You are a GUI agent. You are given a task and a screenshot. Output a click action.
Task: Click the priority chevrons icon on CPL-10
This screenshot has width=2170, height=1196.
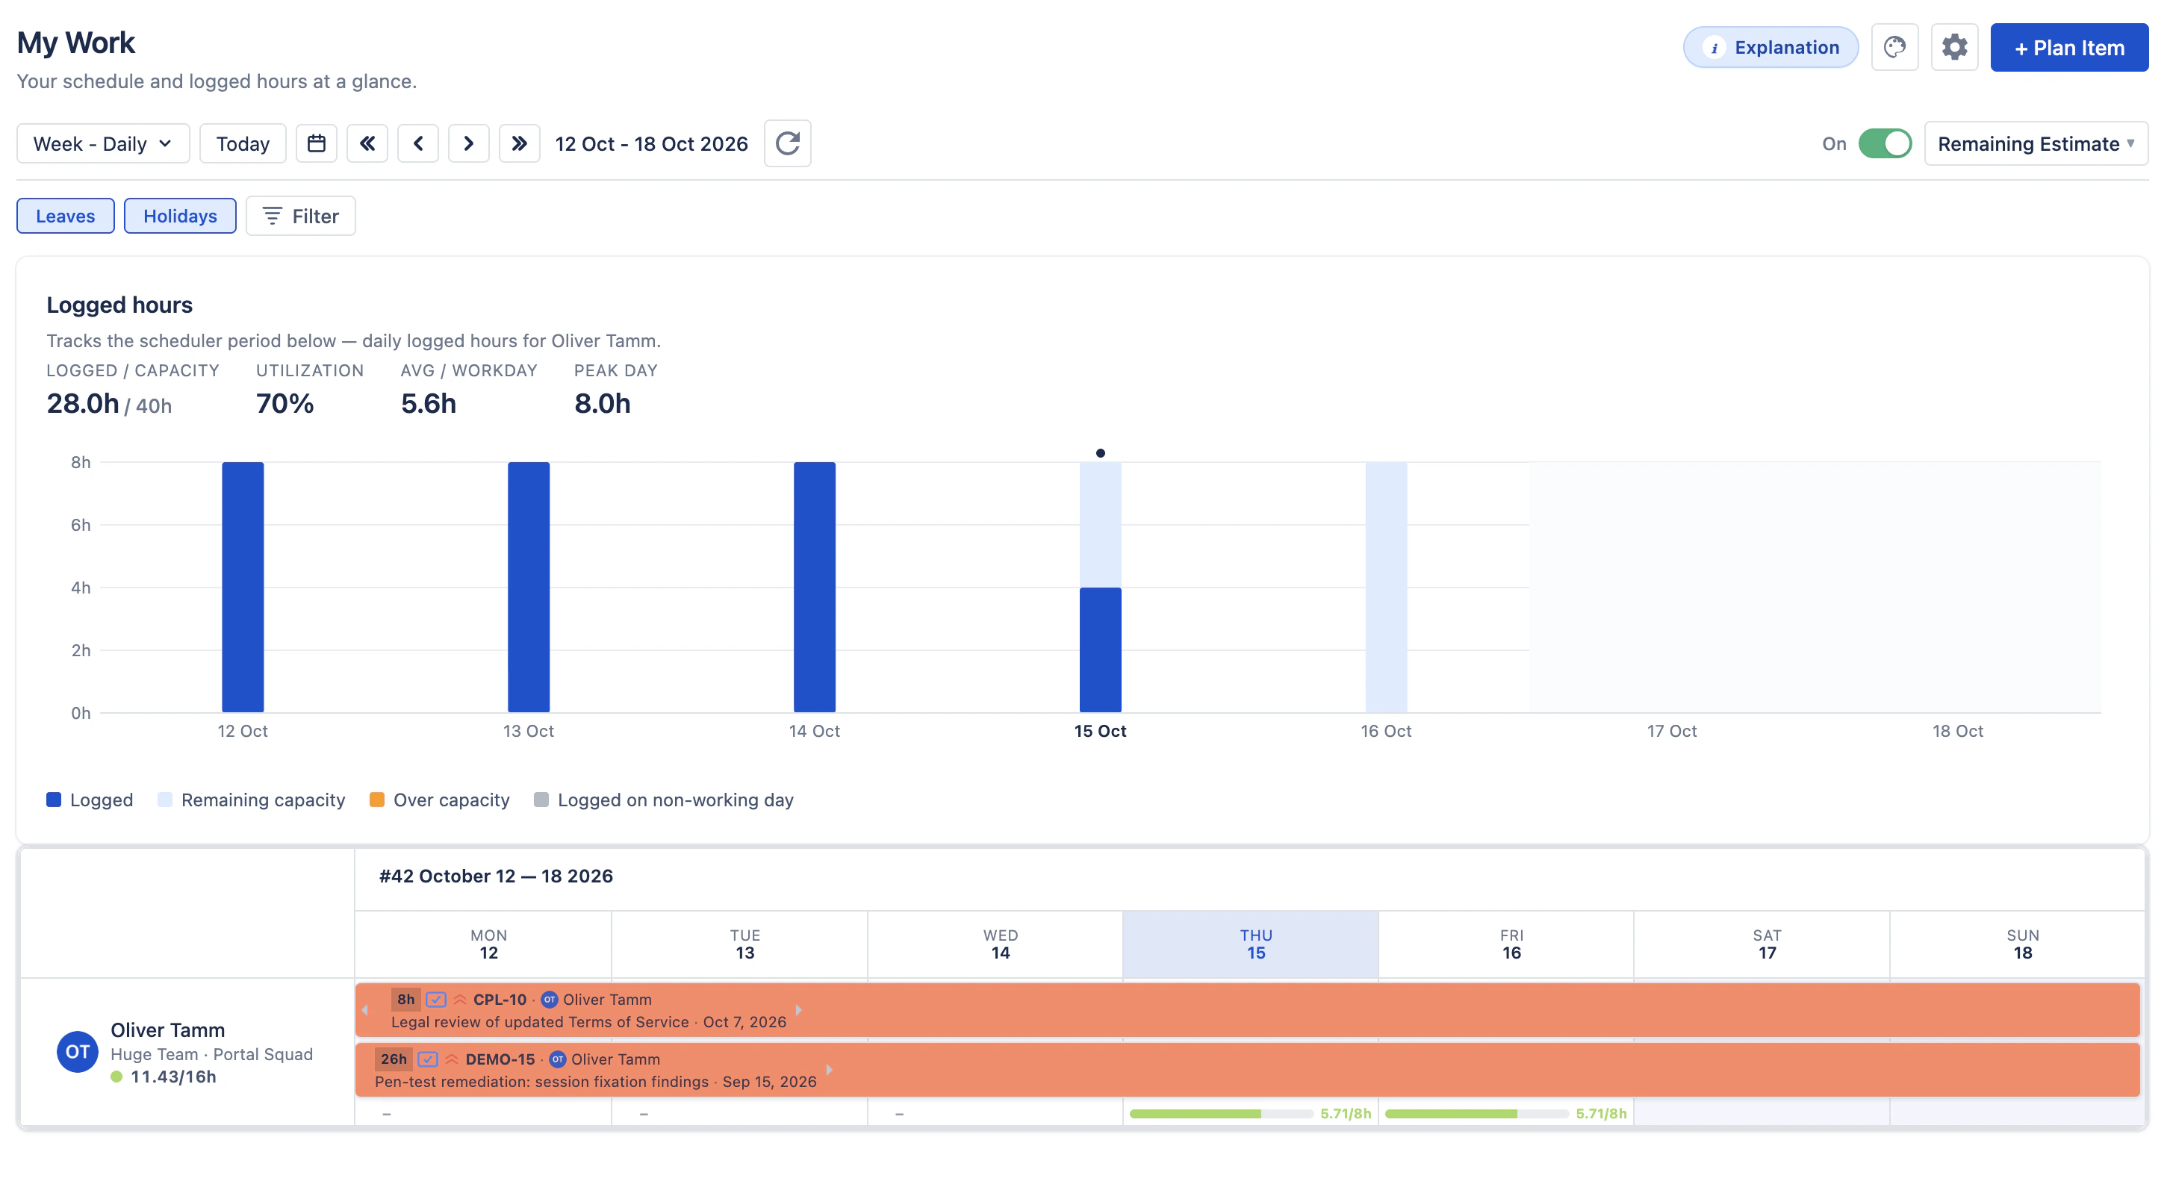point(460,1000)
